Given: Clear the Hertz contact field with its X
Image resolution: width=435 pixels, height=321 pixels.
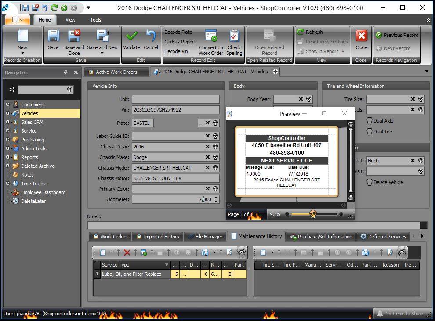Looking at the screenshot, I should [x=413, y=161].
